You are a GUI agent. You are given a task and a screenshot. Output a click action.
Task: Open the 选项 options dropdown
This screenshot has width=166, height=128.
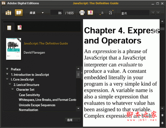point(73,120)
